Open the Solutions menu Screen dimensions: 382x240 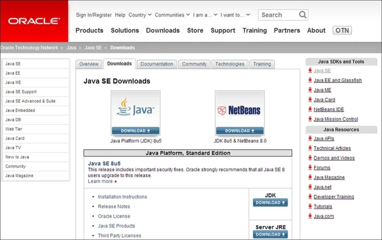pos(125,30)
